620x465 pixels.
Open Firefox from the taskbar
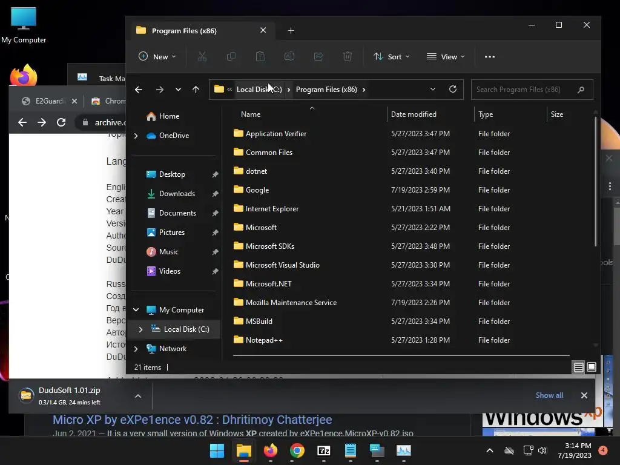271,450
